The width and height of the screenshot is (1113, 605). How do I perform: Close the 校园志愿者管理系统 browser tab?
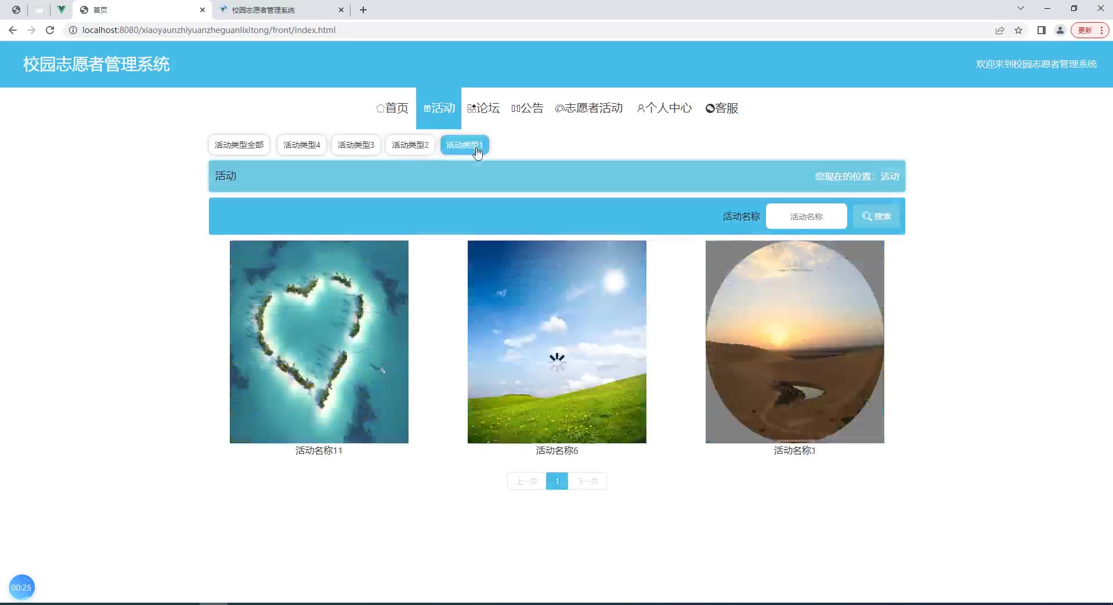[x=341, y=10]
